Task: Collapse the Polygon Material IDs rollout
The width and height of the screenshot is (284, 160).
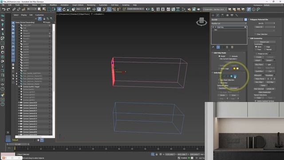Action: [249, 20]
